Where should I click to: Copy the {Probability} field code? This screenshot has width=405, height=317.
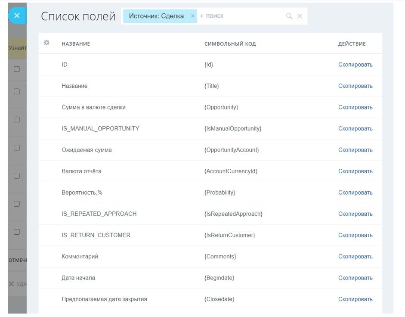pos(356,193)
